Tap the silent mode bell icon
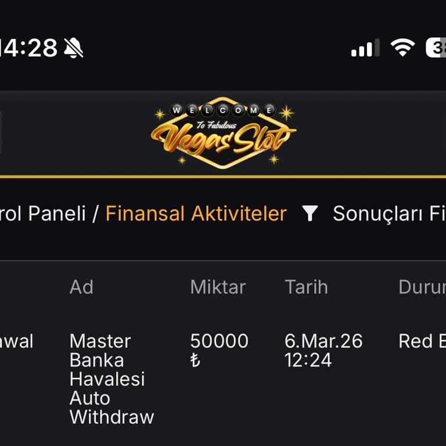Image resolution: width=446 pixels, height=446 pixels. coord(74,48)
